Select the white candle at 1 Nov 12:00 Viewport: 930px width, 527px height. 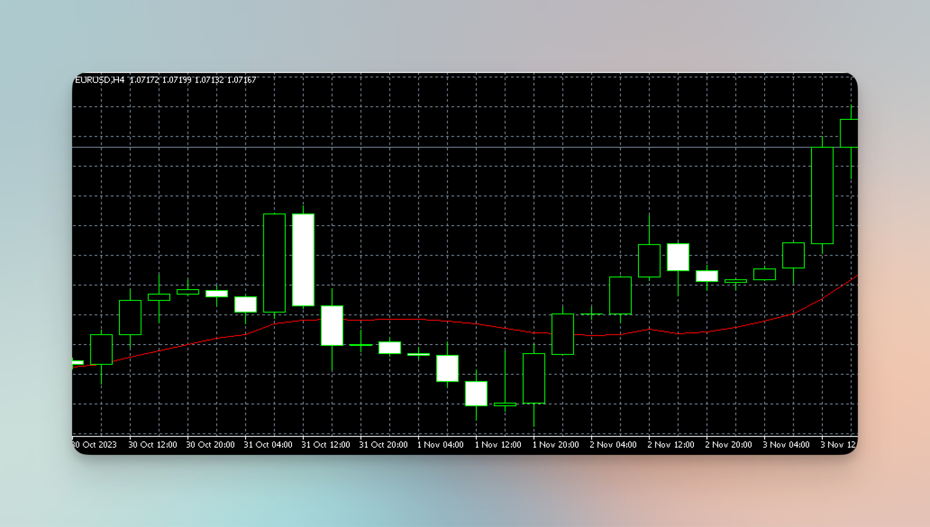pyautogui.click(x=476, y=394)
